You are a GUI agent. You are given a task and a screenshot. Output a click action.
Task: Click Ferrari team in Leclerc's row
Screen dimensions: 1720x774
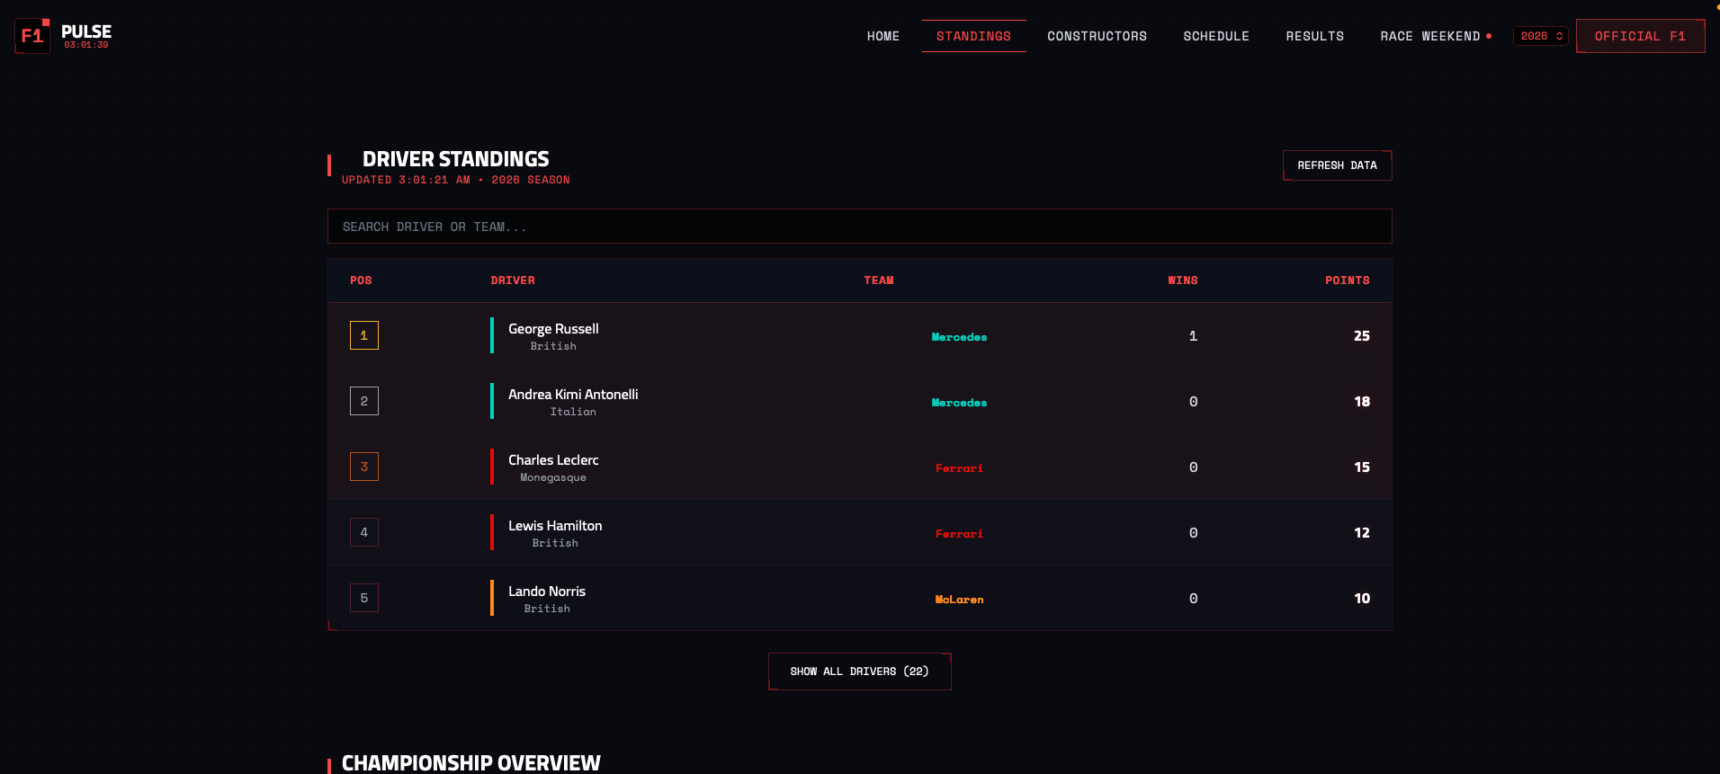959,468
